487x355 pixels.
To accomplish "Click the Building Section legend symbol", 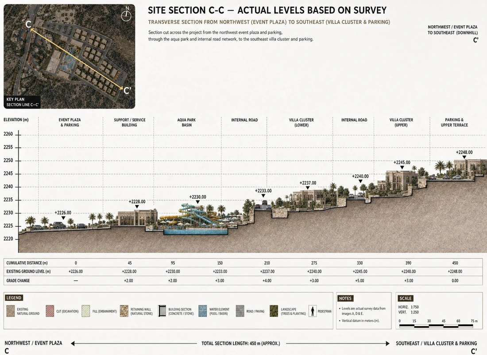I will pos(162,311).
